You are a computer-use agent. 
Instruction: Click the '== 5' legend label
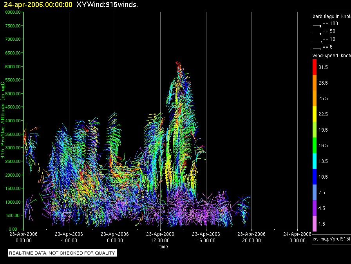click(x=328, y=47)
